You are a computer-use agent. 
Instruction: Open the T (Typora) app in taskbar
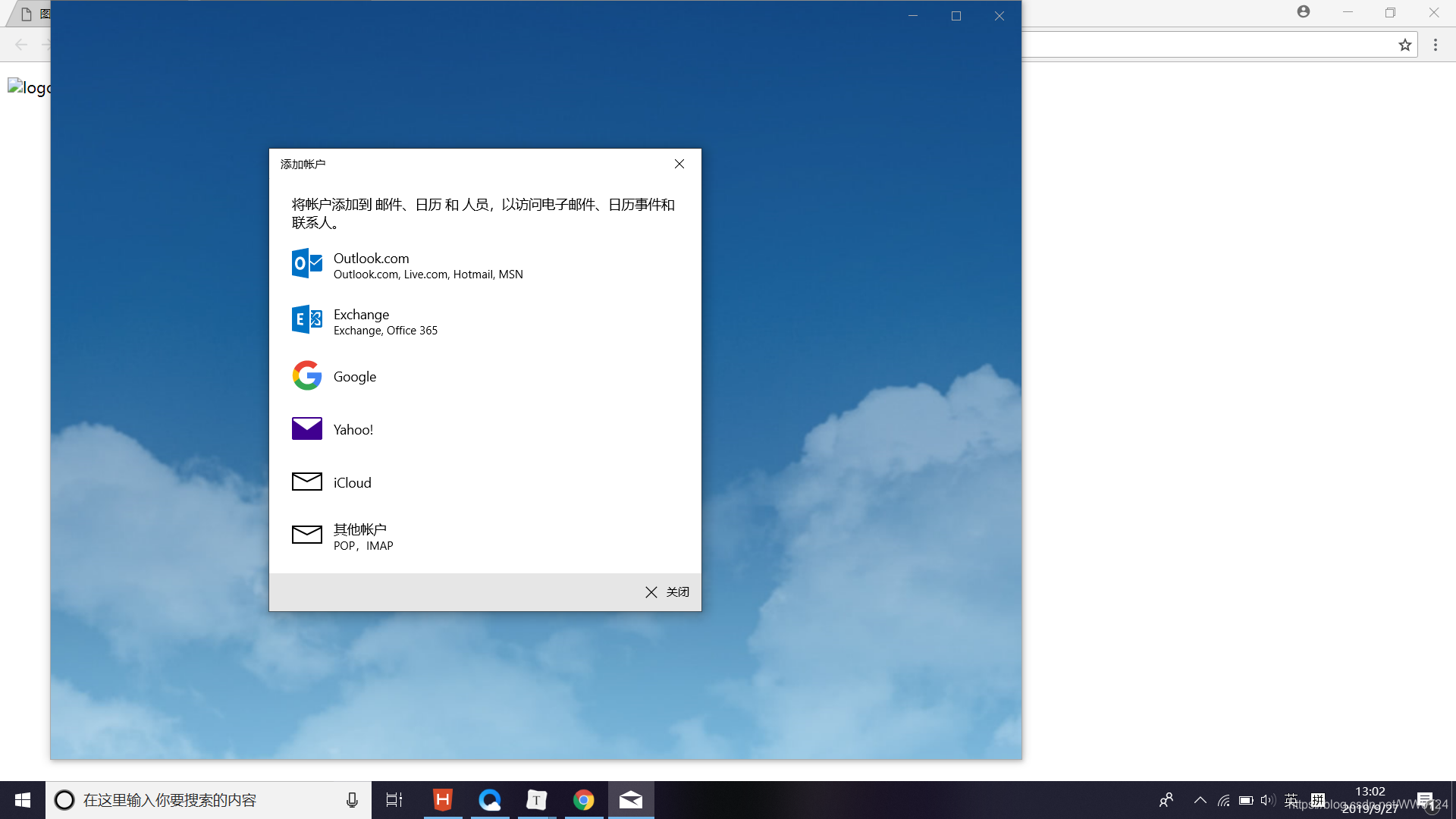[537, 800]
